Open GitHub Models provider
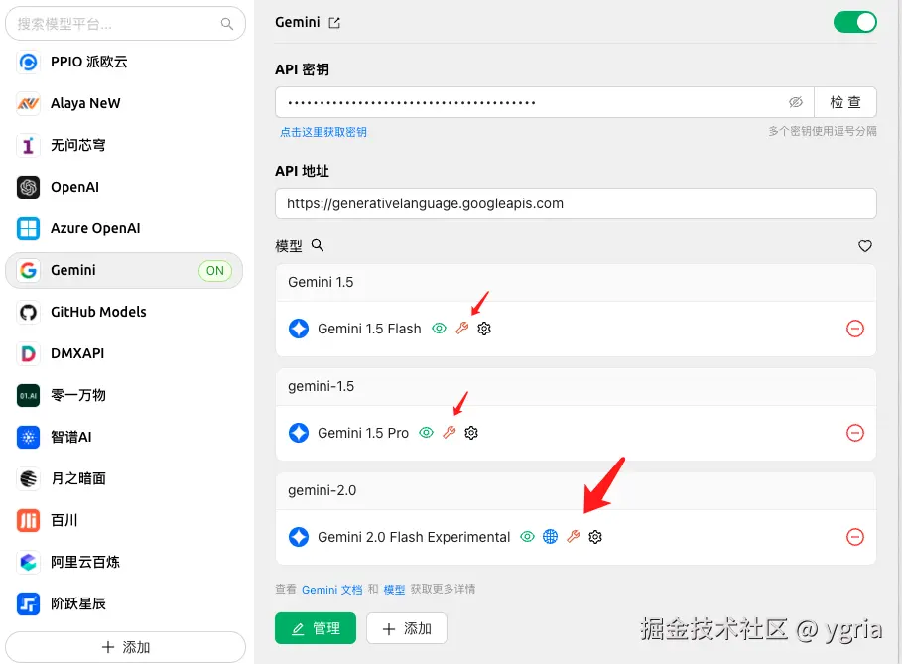 click(x=124, y=312)
